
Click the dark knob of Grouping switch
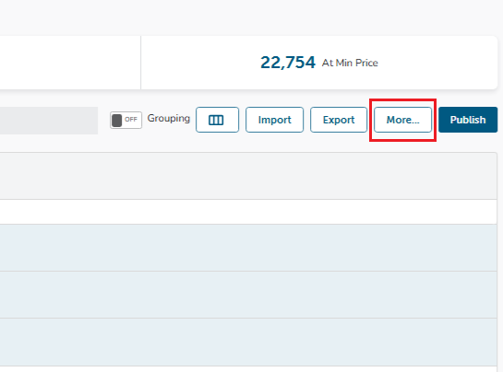coord(117,121)
